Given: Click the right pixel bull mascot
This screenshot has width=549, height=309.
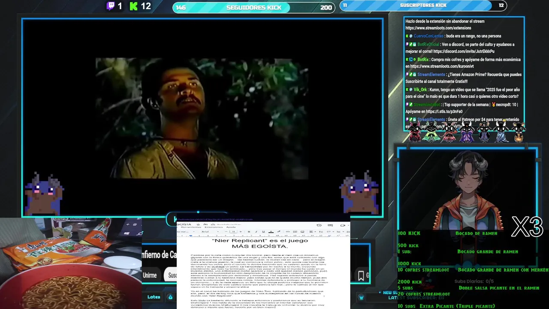Looking at the screenshot, I should point(359,192).
